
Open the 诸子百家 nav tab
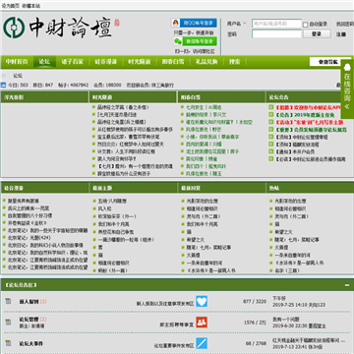pyautogui.click(x=73, y=62)
